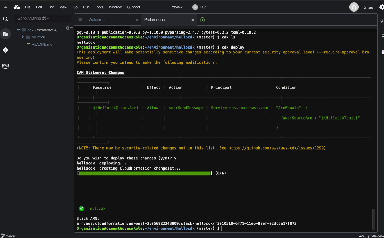The image size is (384, 238).
Task: Select the hellocdk folder row
Action: pos(38,37)
